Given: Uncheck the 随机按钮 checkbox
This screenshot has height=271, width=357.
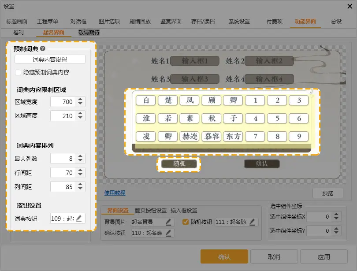Looking at the screenshot, I should [x=186, y=222].
